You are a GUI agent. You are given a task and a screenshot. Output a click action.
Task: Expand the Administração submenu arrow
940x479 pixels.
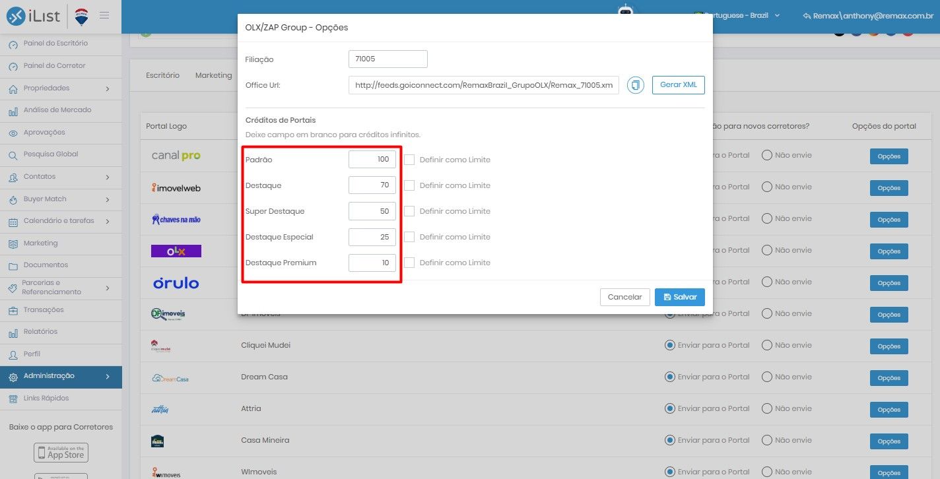108,377
